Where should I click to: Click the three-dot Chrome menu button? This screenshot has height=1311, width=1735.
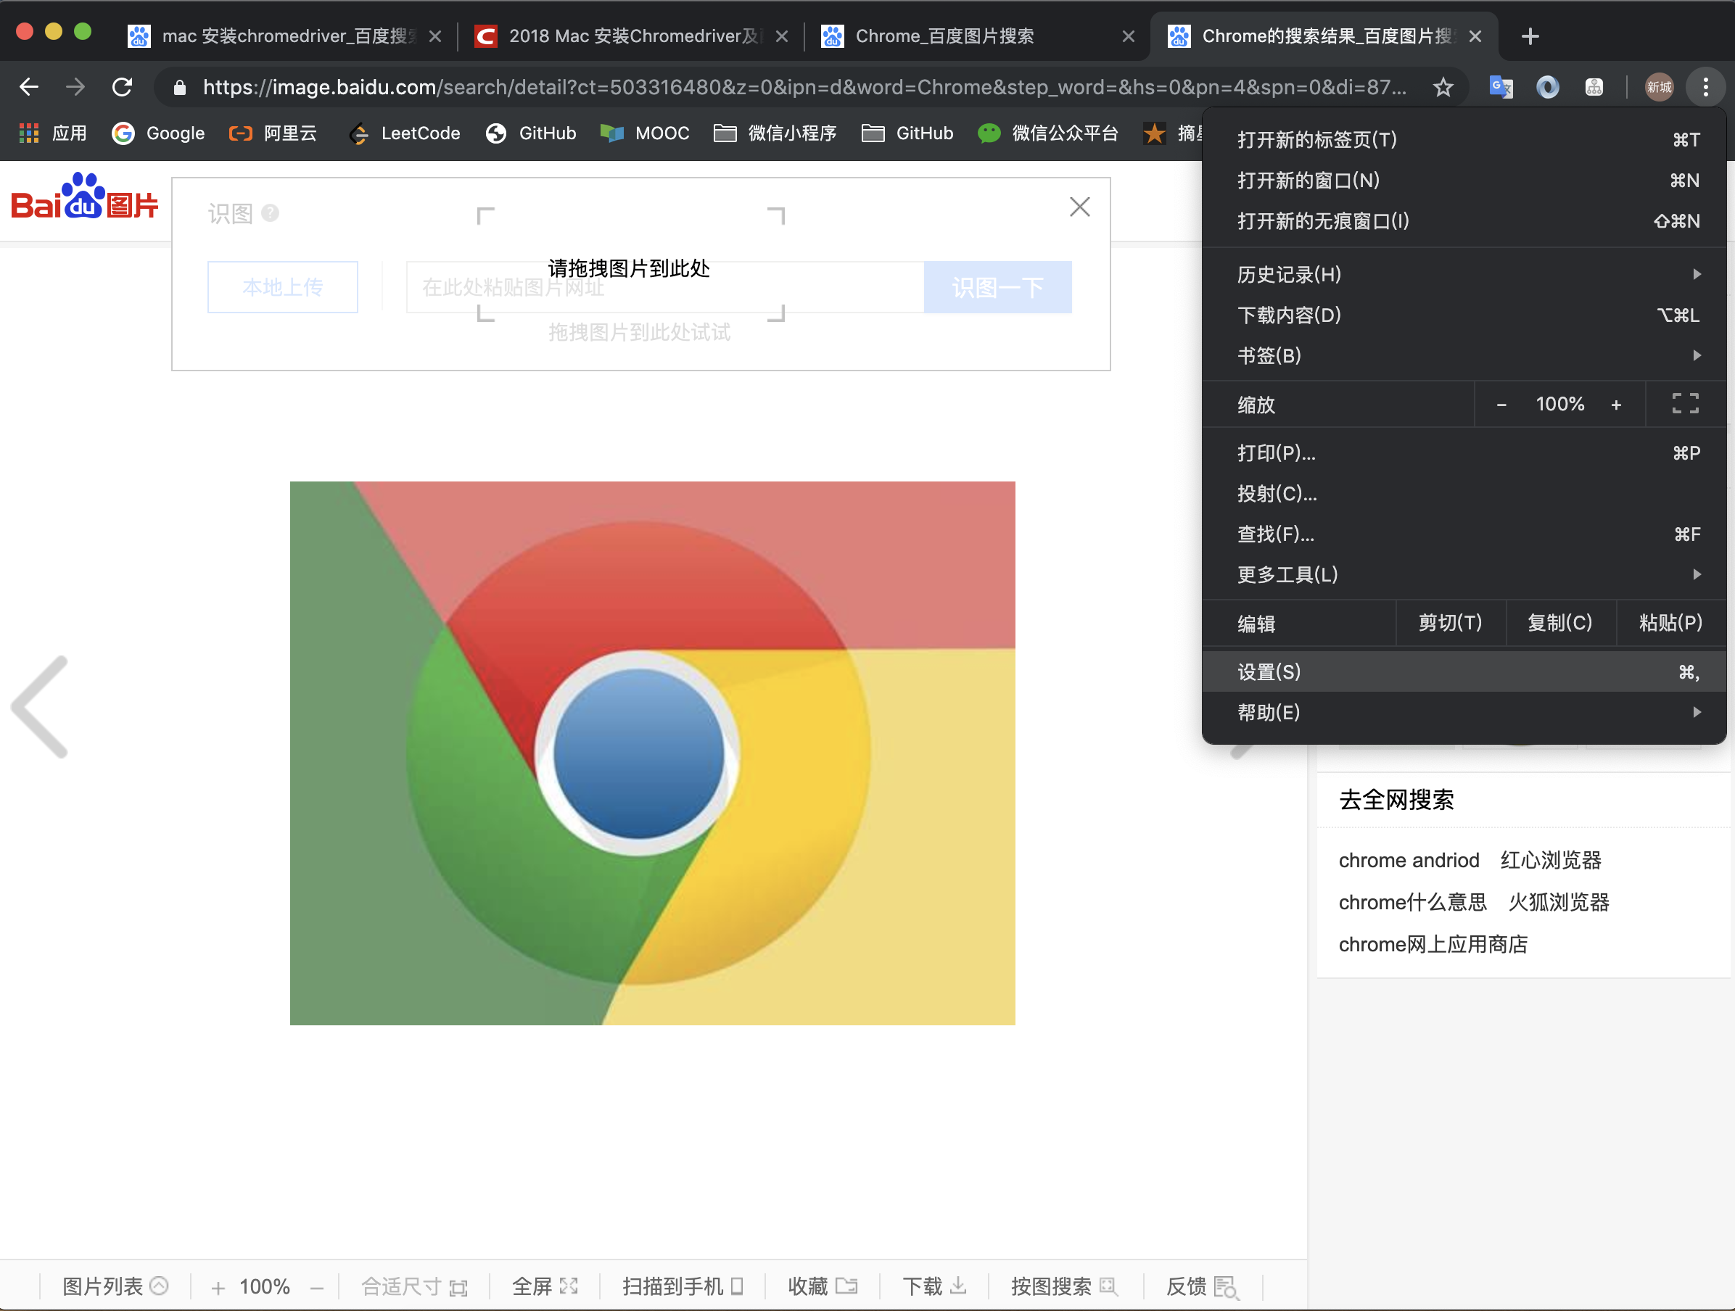pyautogui.click(x=1705, y=86)
